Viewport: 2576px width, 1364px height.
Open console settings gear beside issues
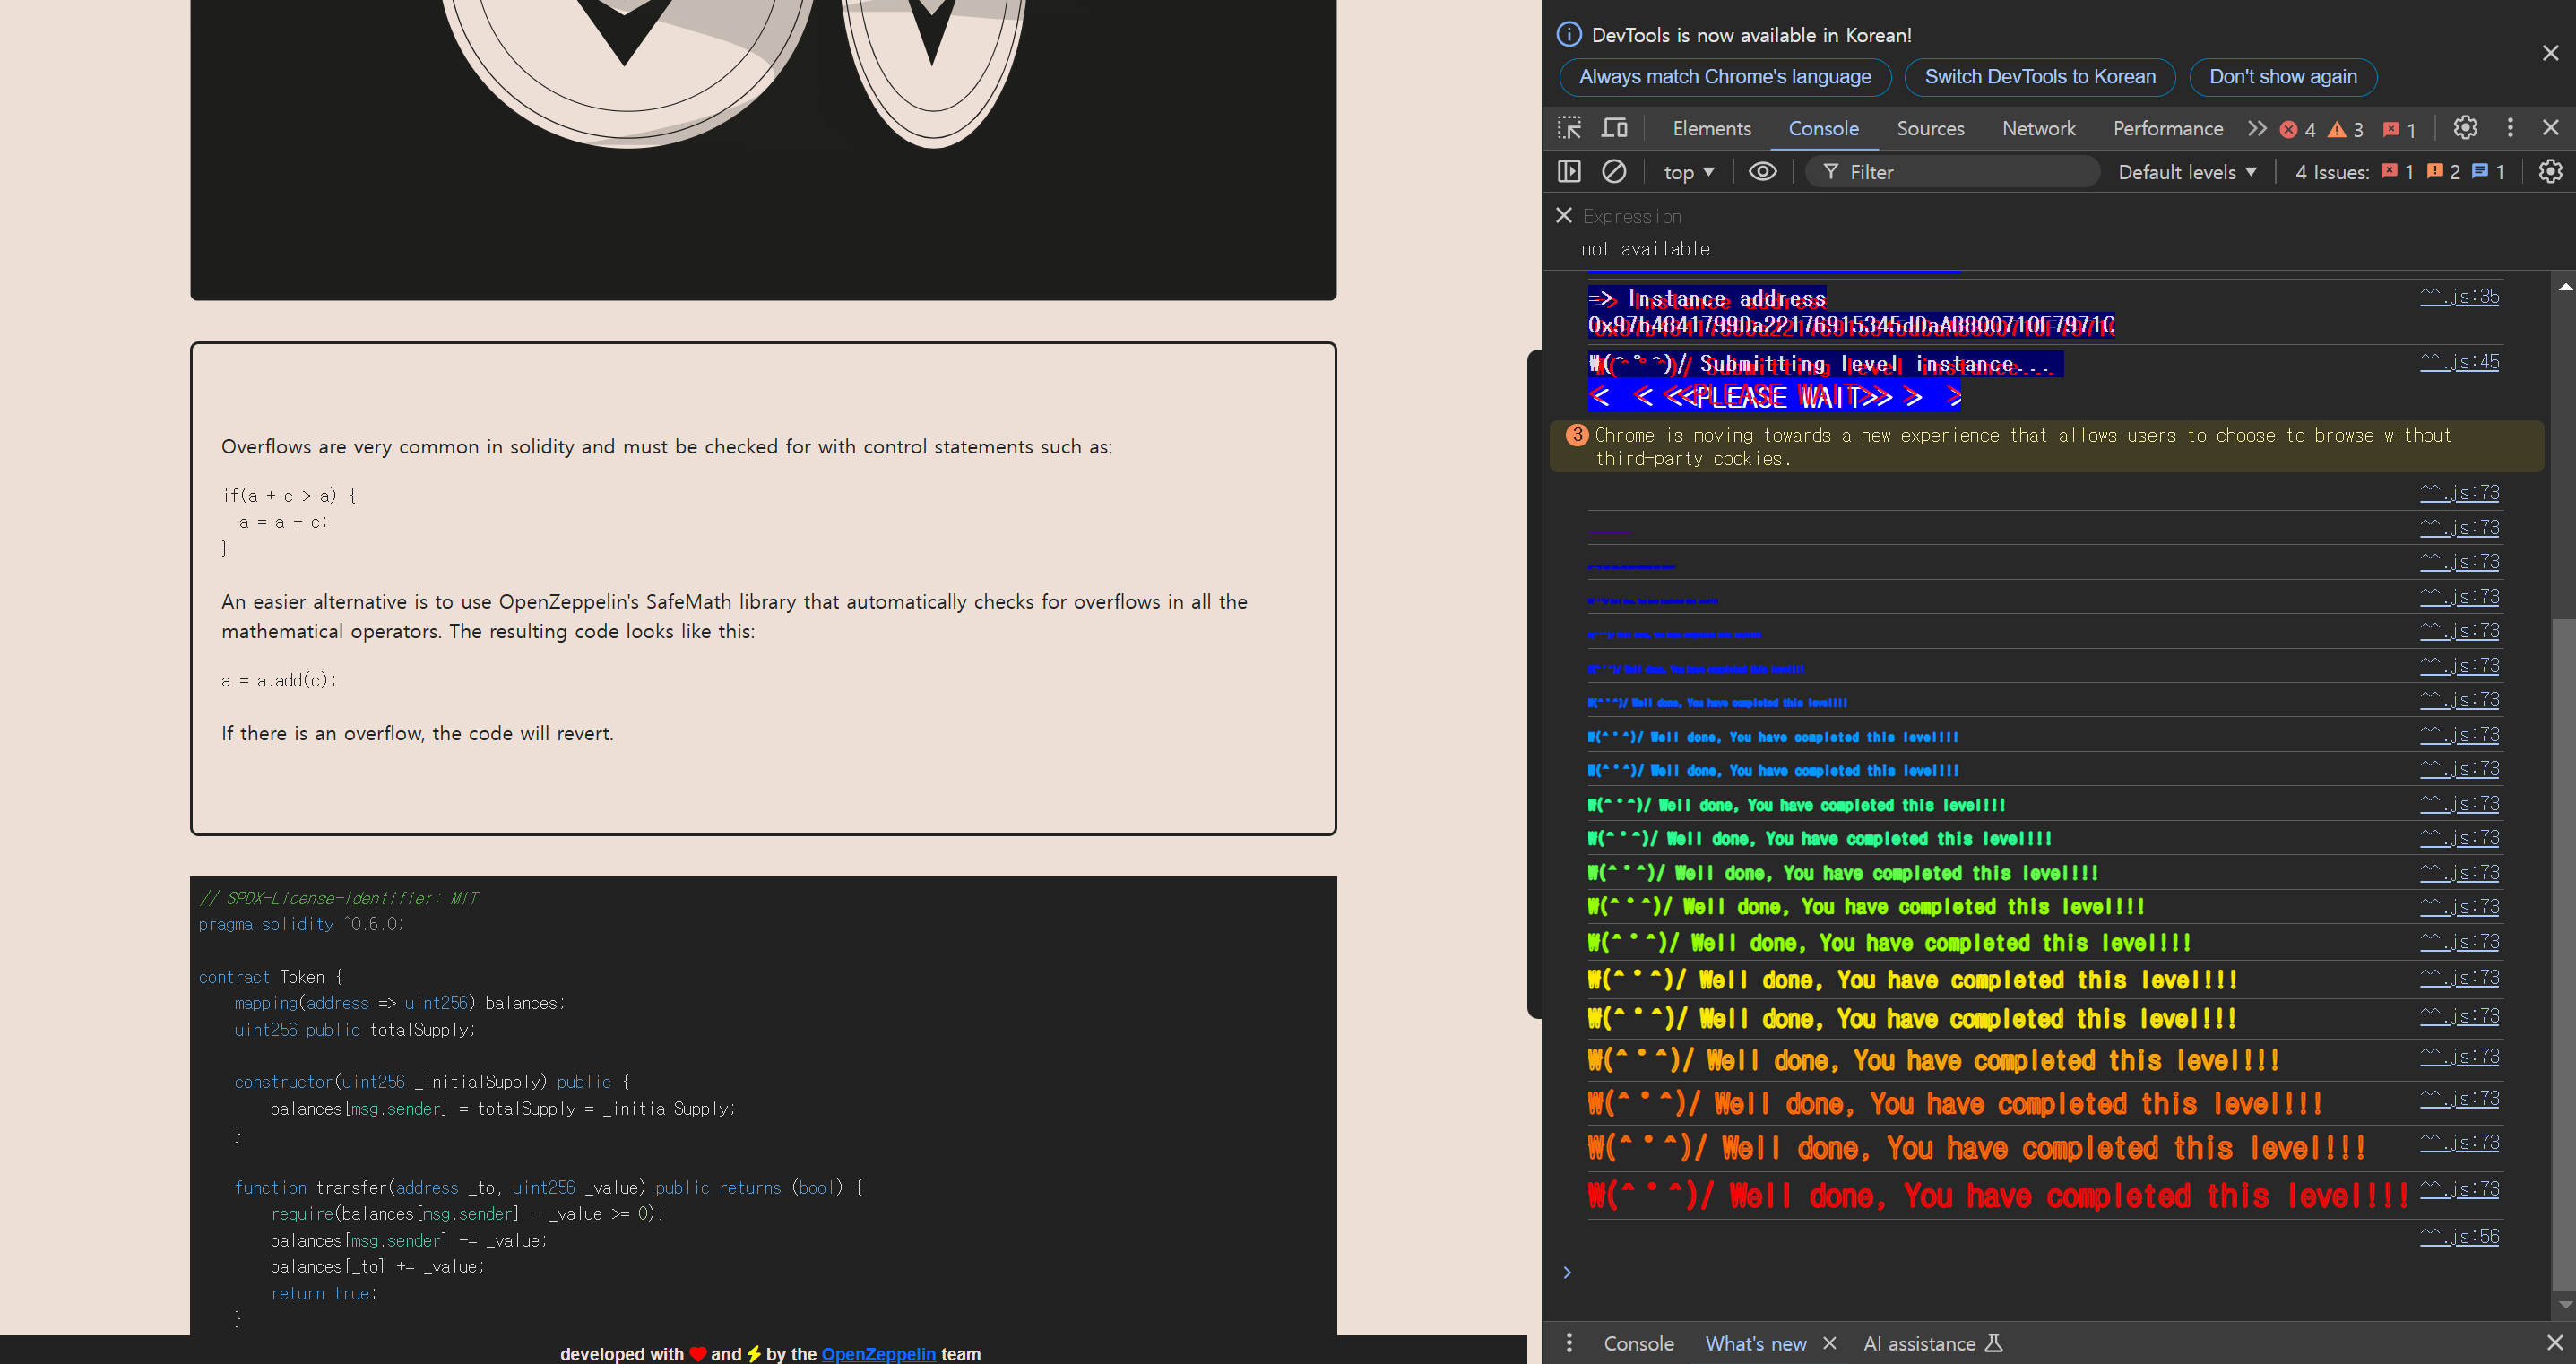click(x=2550, y=172)
